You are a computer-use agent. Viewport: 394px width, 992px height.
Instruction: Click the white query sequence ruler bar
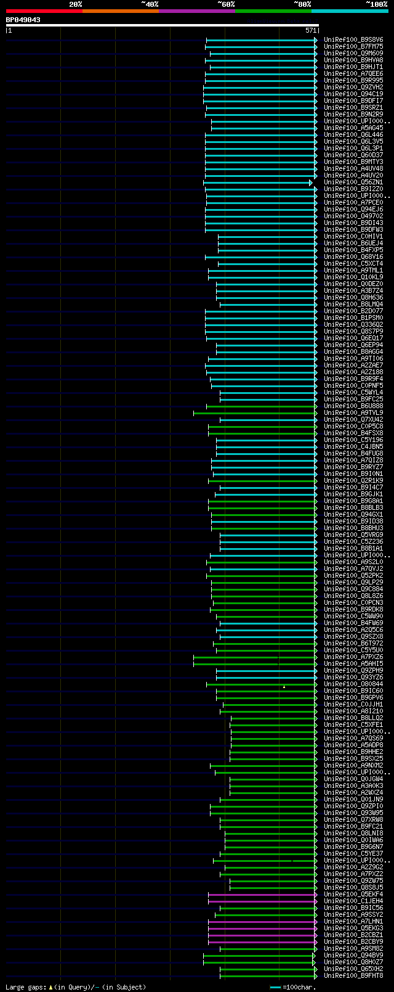pos(163,25)
